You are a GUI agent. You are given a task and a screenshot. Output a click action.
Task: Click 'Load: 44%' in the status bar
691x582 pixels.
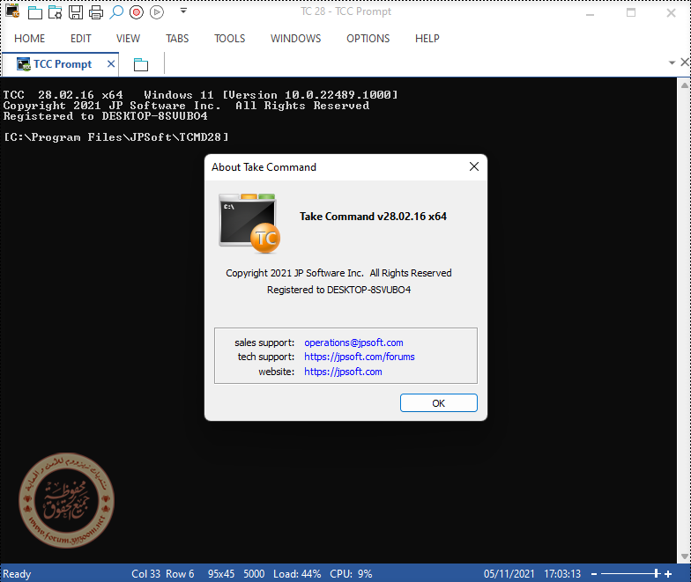tap(297, 574)
